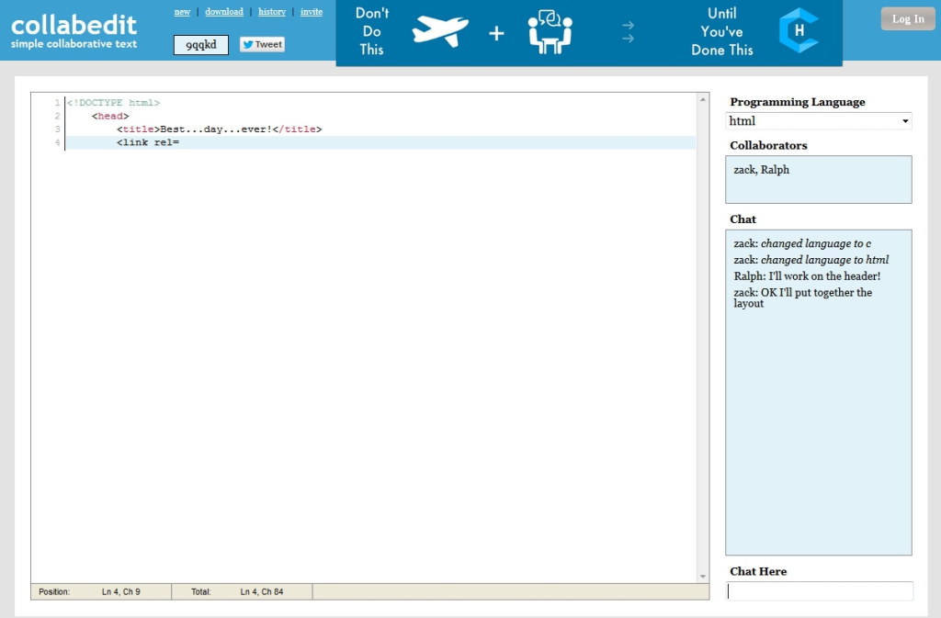
Task: Click the plus sign in the banner ad
Action: (x=496, y=33)
